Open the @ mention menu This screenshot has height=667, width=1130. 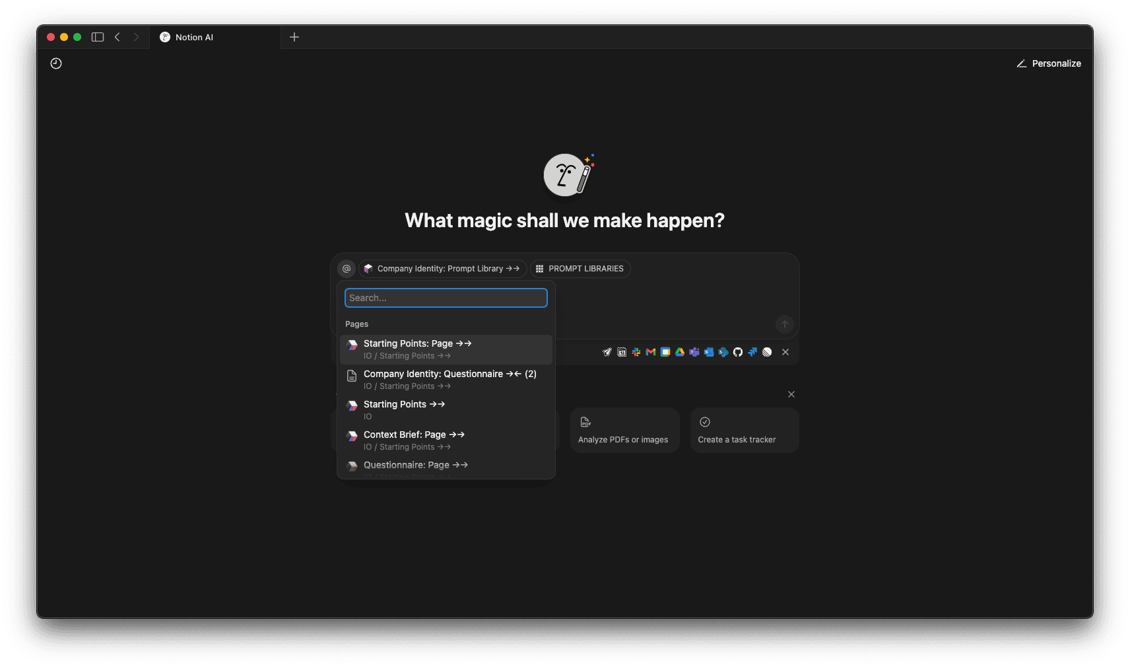[x=347, y=269]
